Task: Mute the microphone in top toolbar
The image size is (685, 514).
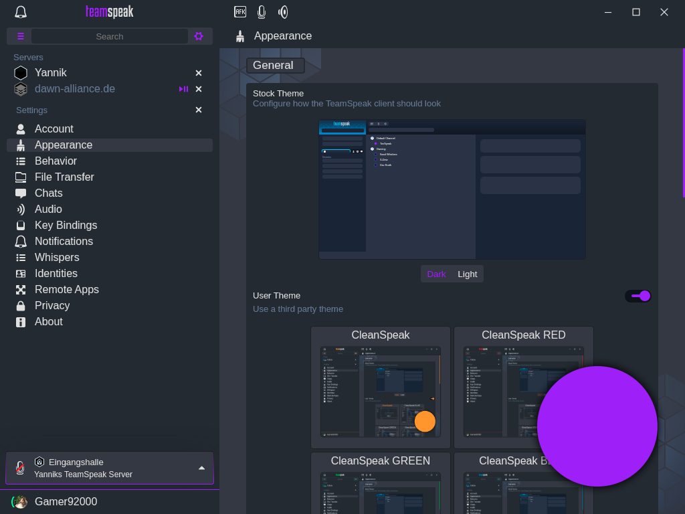Action: point(262,12)
